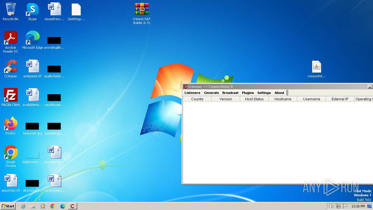Click the Crimson menu bar grip handle
Screen dimensions: 373x210
[x=287, y=93]
